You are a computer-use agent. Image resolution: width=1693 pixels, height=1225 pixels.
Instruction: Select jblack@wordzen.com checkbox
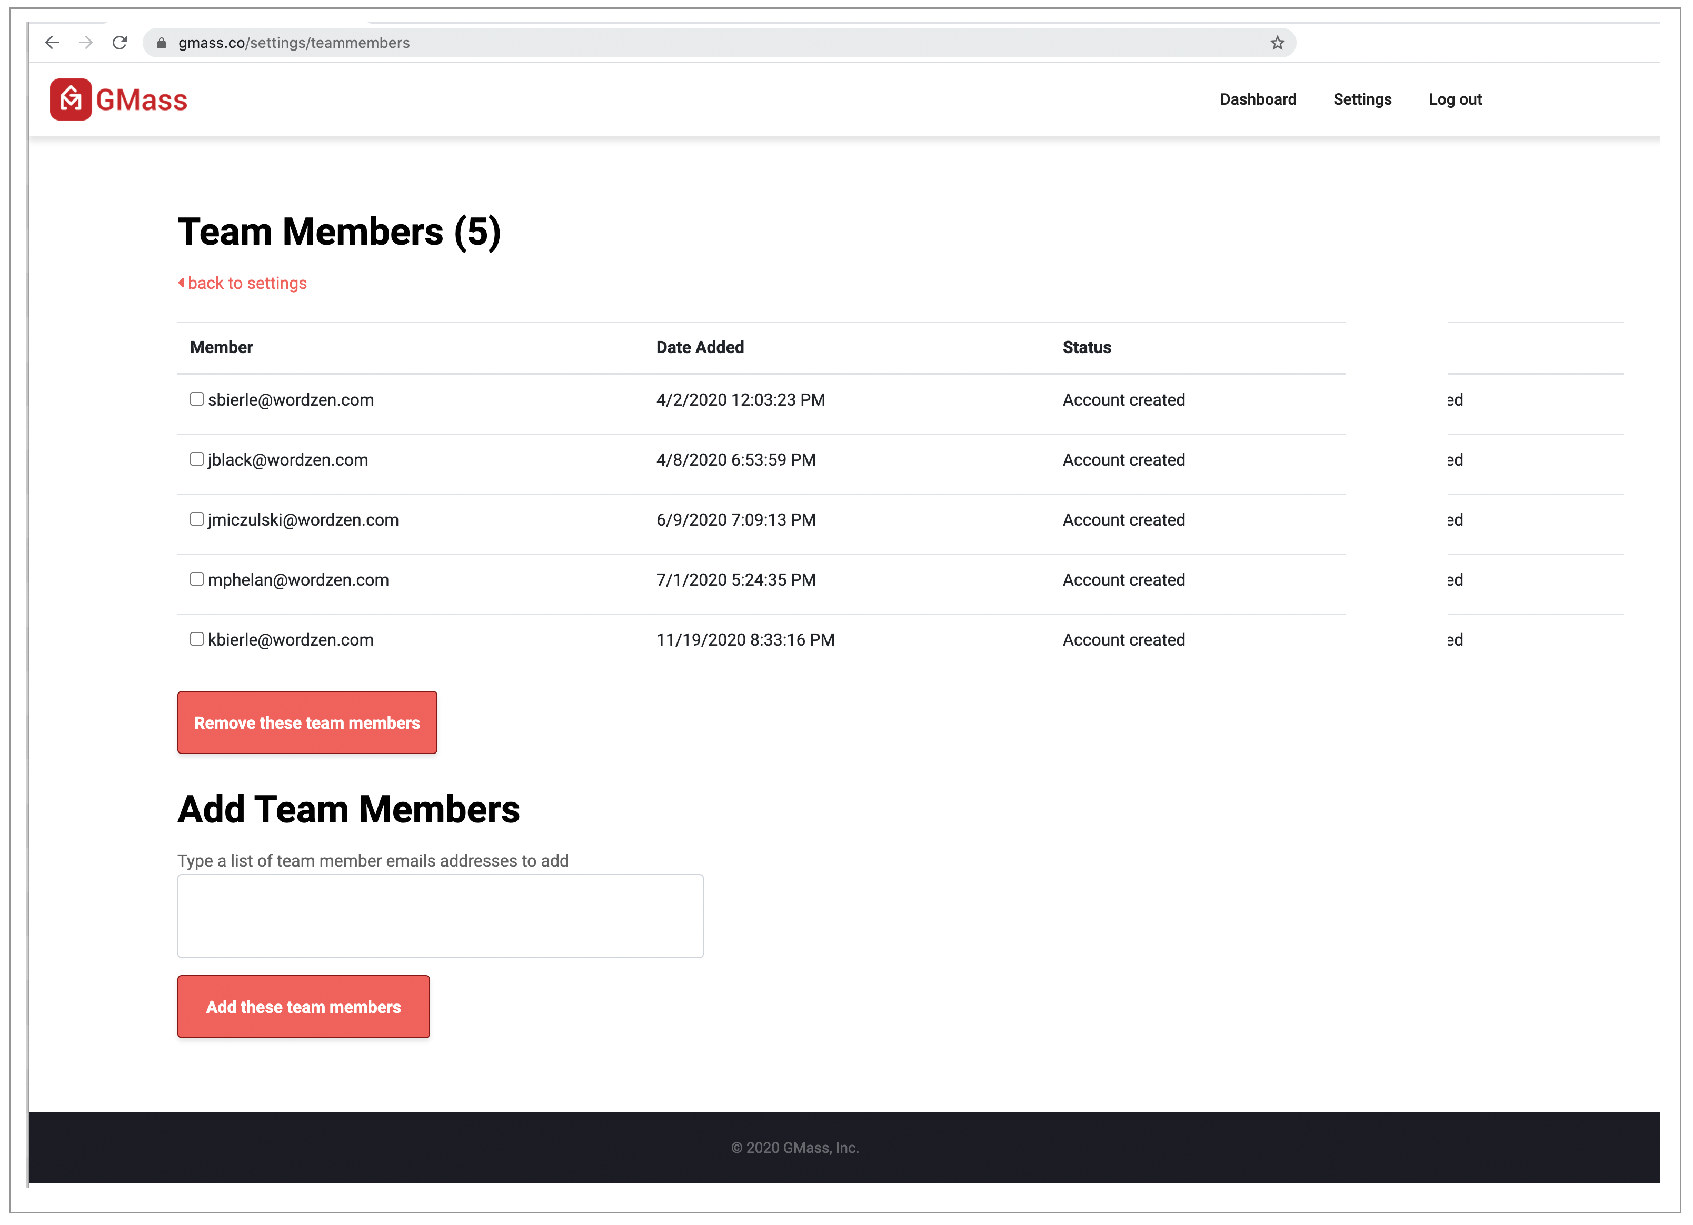pos(196,459)
